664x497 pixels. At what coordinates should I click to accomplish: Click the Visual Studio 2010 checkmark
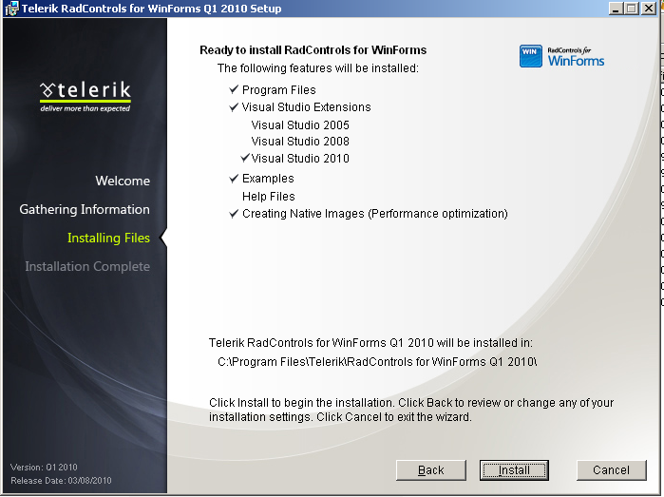(x=245, y=158)
